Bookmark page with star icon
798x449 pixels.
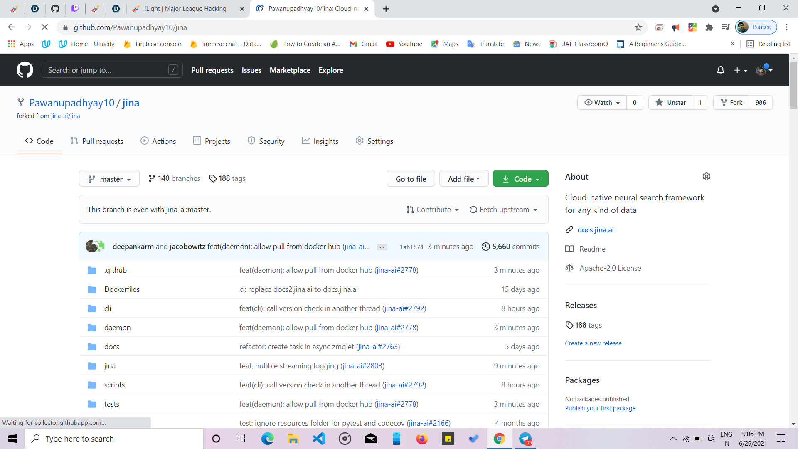(638, 27)
